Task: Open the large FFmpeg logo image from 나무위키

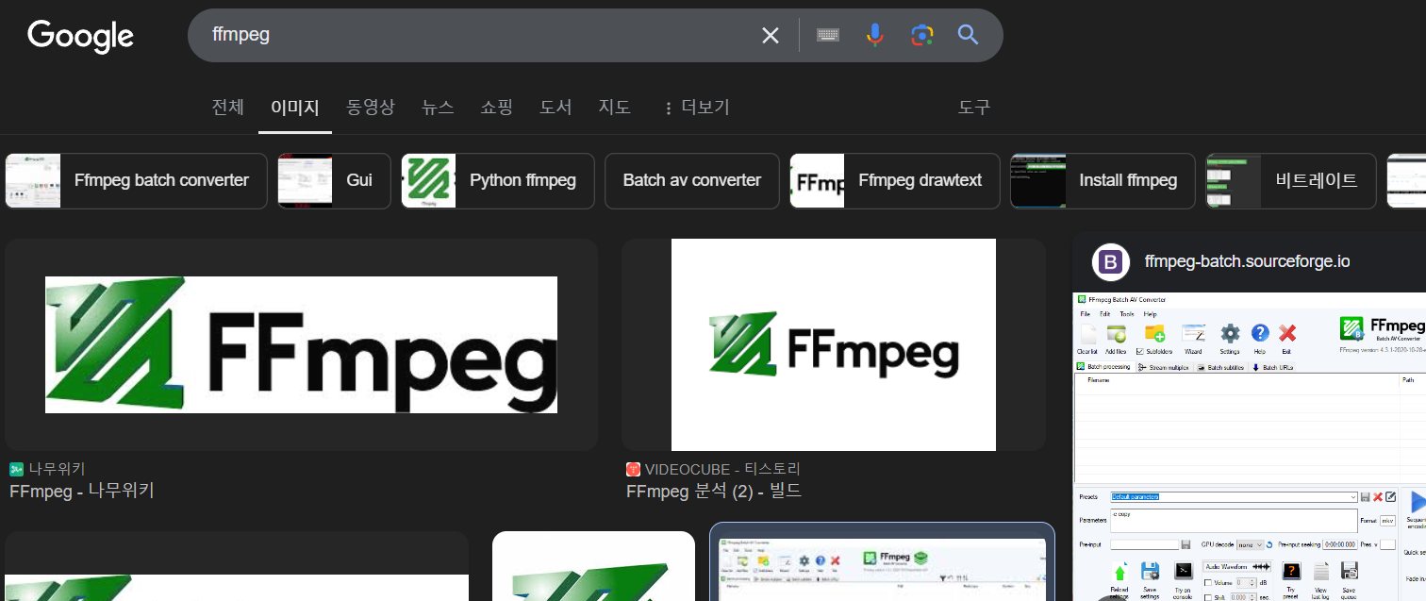Action: point(301,344)
